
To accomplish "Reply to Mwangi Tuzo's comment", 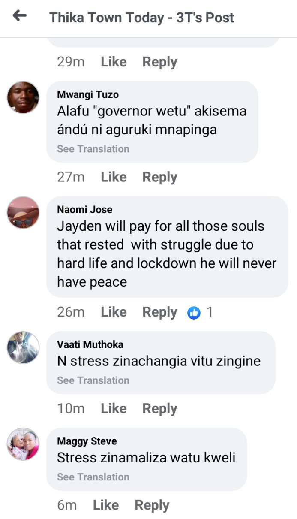I will click(x=160, y=177).
